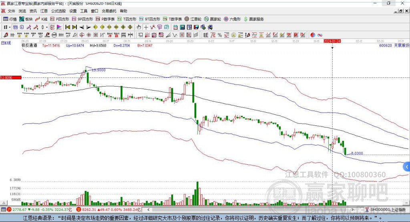Screen dimensions: 410x222
Task: Expand the candlestick style dropdown arrow
Action: tap(47, 27)
